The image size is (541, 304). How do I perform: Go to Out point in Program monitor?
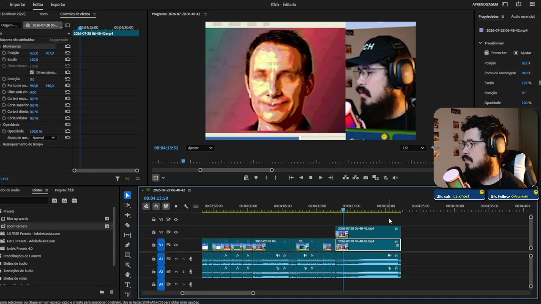tap(331, 178)
